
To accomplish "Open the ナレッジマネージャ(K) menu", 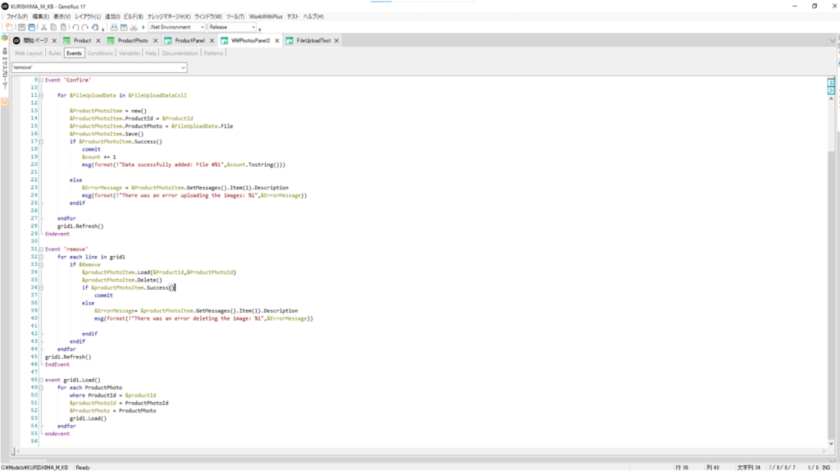I will tap(169, 16).
